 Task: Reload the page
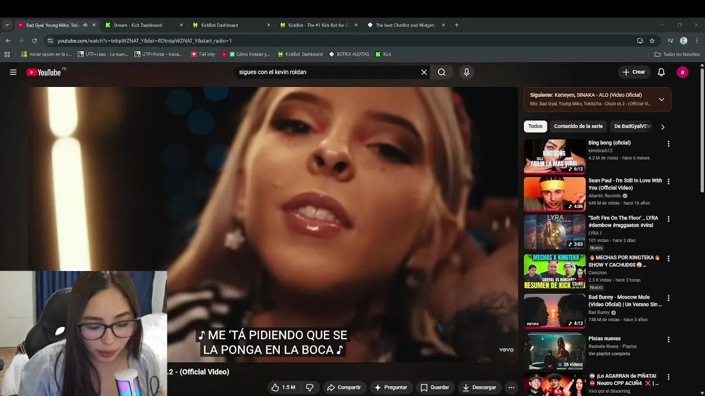[34, 41]
